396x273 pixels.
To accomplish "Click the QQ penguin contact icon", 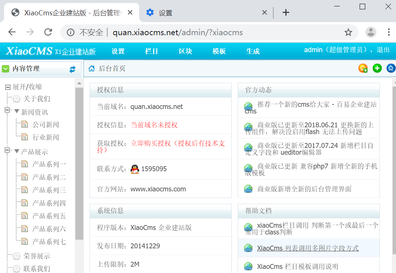I will point(135,169).
